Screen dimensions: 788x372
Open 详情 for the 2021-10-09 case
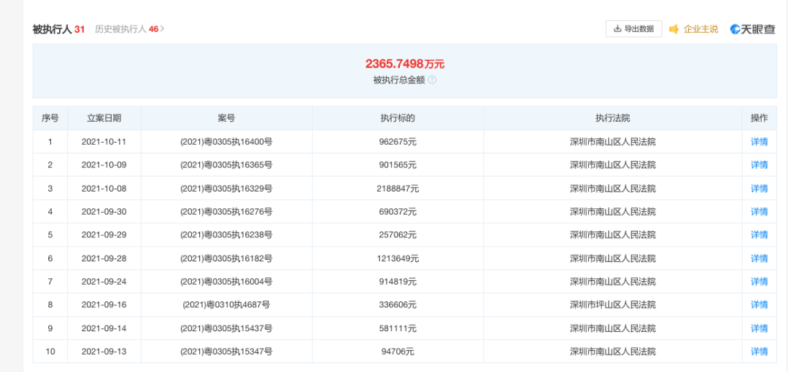point(759,165)
